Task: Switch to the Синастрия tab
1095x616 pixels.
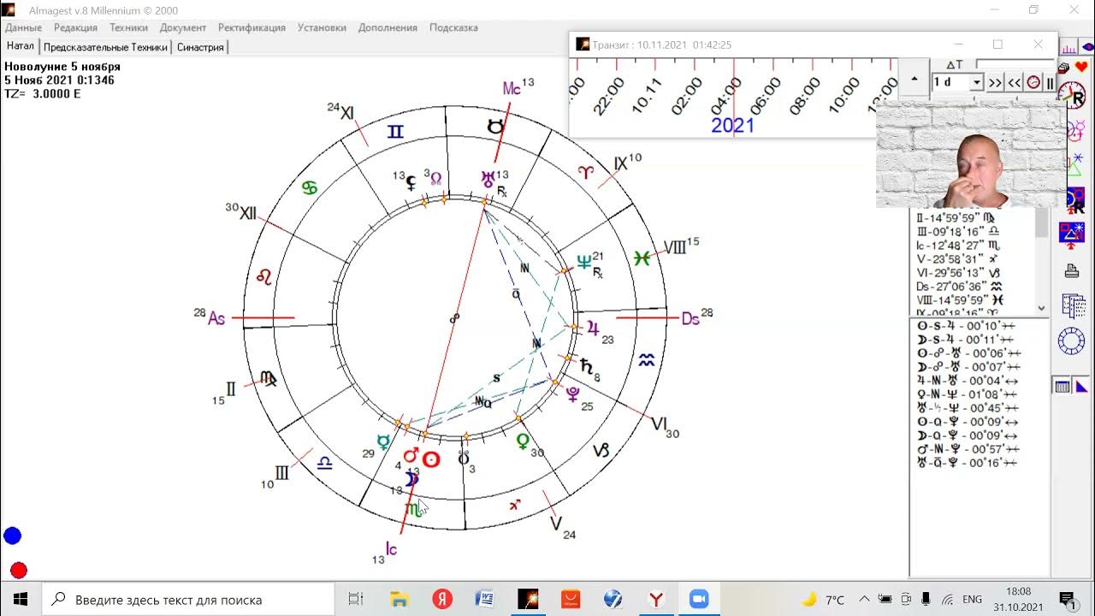Action: pos(200,47)
